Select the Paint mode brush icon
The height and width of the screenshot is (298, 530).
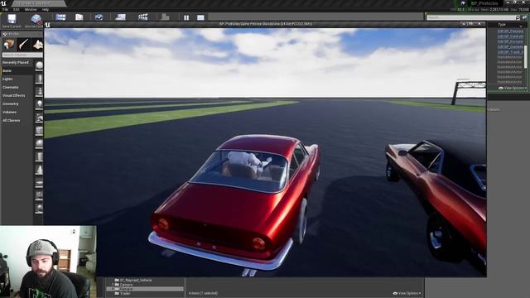[23, 44]
